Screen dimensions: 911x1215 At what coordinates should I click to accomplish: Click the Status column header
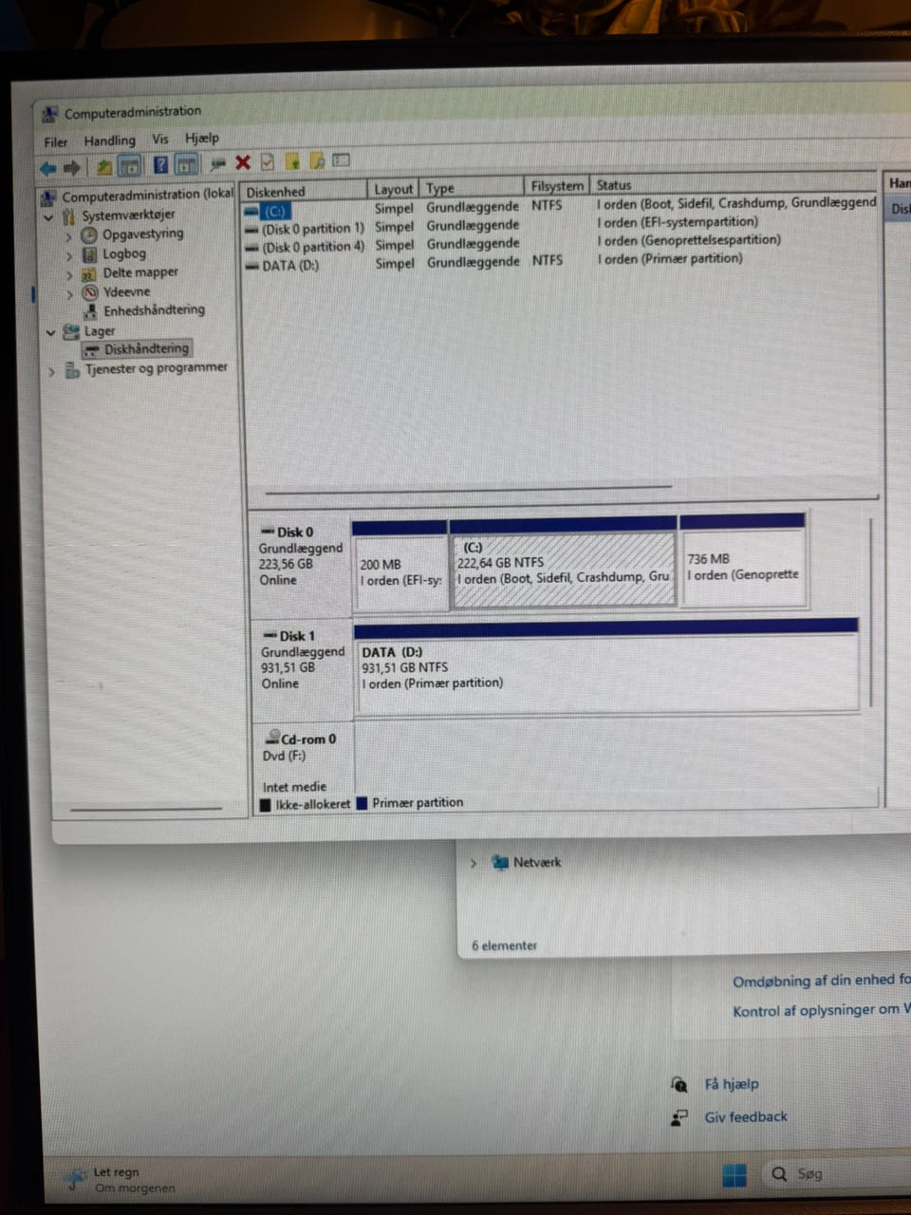pos(734,183)
